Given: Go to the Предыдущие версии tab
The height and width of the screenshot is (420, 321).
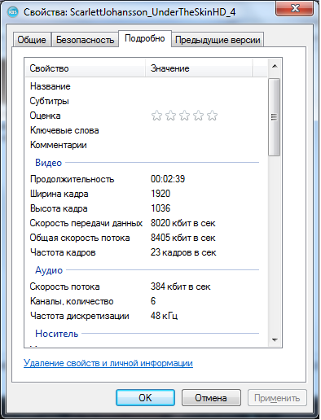Looking at the screenshot, I should [218, 40].
